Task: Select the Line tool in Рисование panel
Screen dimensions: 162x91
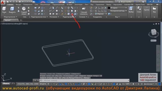Action: coord(53,11)
